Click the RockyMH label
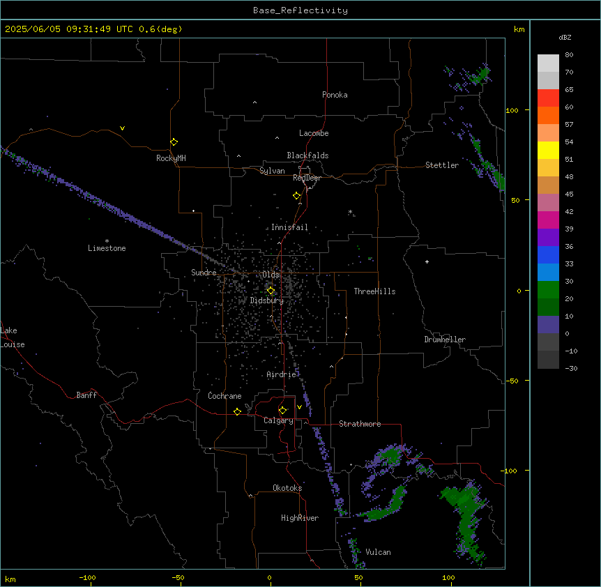Screen dimensions: 601x587 point(171,158)
